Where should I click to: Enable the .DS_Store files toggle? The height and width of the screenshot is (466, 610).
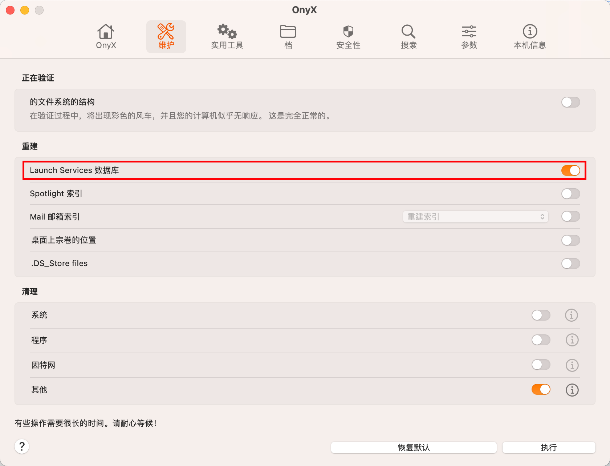coord(570,264)
